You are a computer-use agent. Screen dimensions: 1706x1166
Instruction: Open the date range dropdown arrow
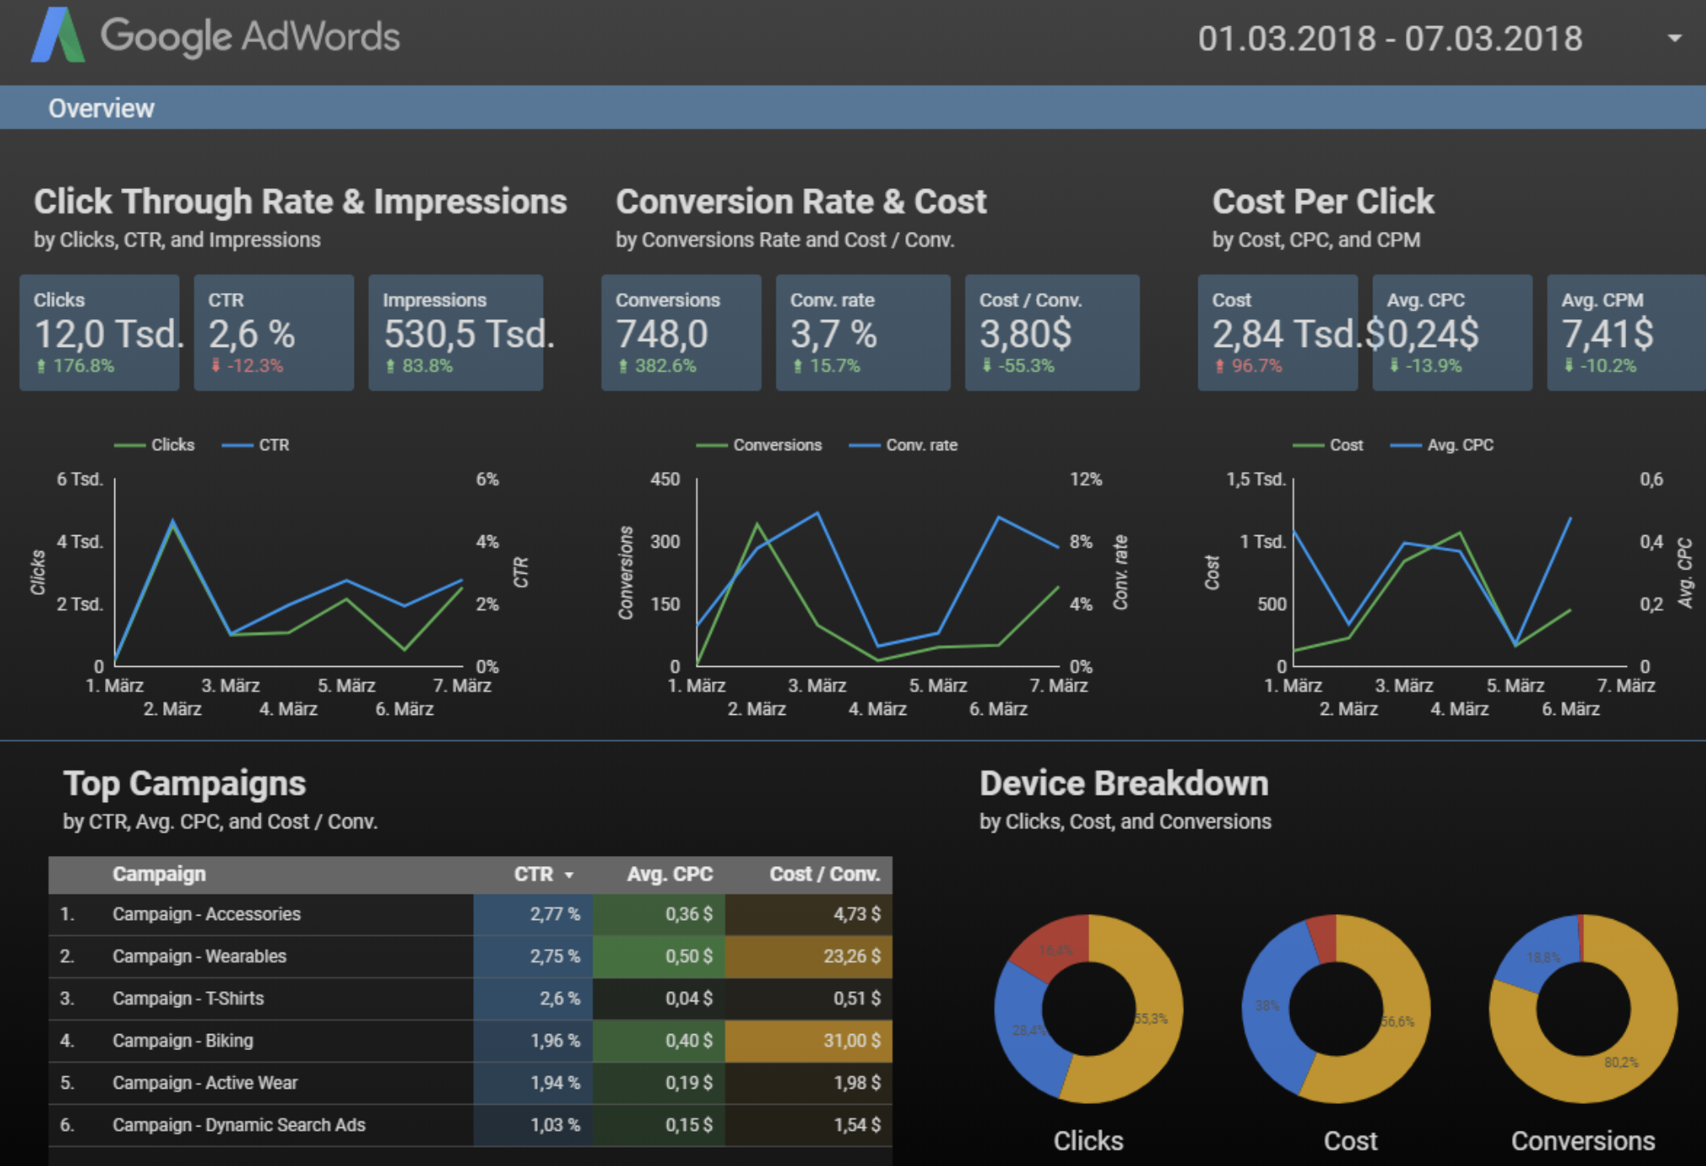1674,39
